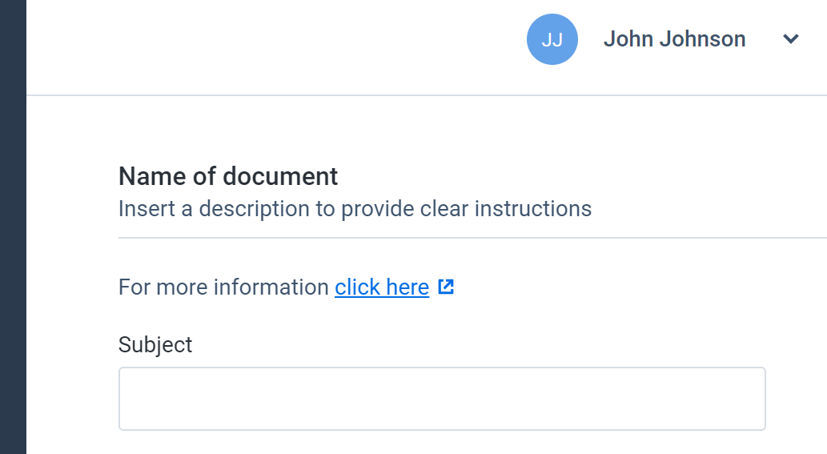Screen dimensions: 827x454
Task: Click the word "here" in the blue link
Action: pos(407,287)
